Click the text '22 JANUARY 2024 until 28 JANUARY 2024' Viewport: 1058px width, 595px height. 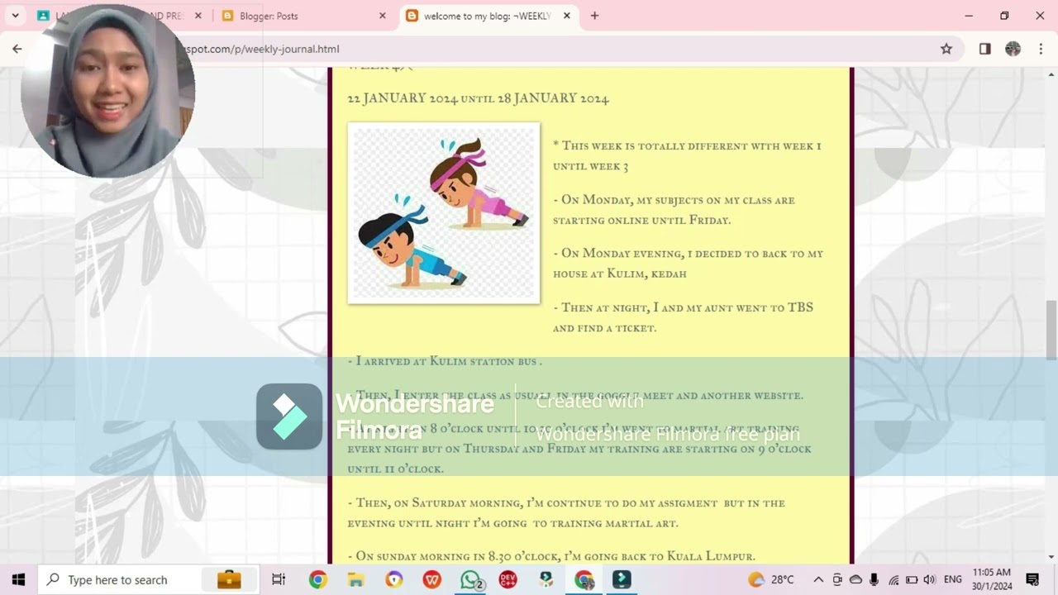pyautogui.click(x=478, y=98)
